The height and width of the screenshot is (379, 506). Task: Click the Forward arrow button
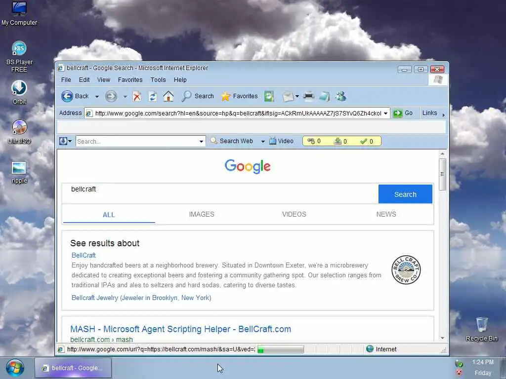pyautogui.click(x=111, y=96)
